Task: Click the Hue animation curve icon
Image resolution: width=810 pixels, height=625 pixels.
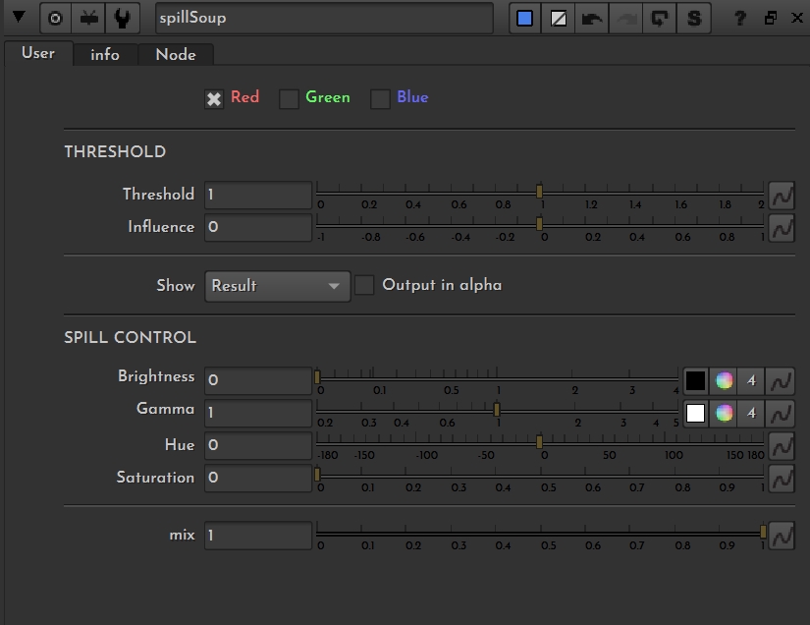Action: click(782, 445)
